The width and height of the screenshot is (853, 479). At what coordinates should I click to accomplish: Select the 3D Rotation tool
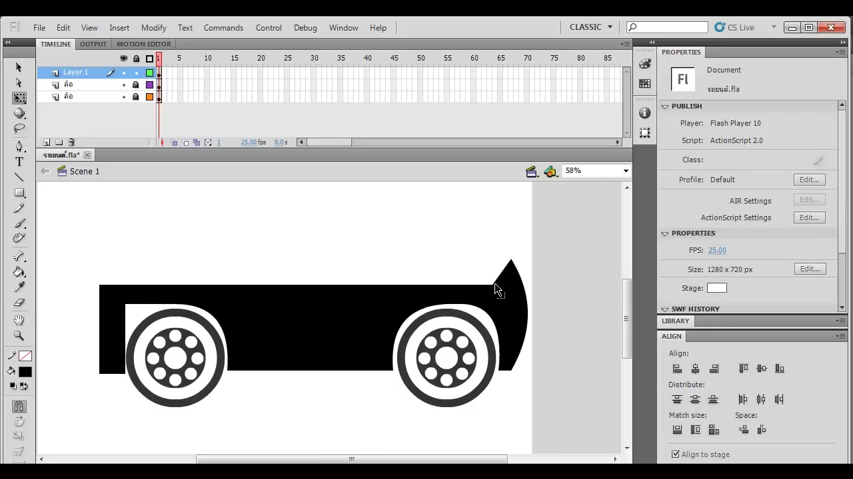pos(19,113)
